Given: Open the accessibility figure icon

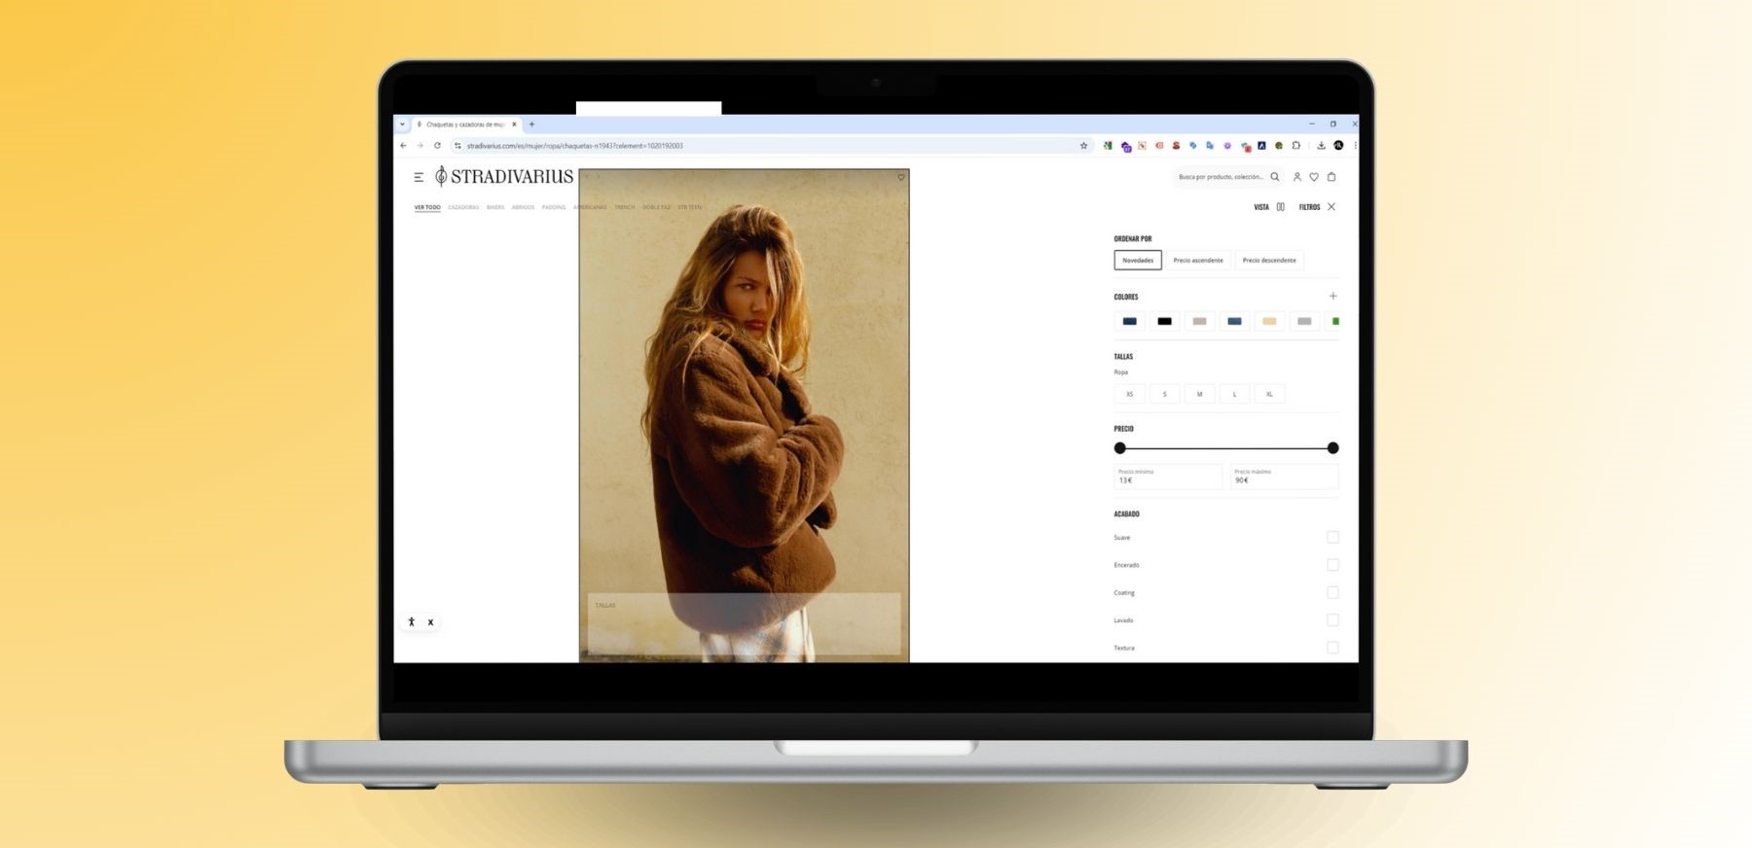Looking at the screenshot, I should pyautogui.click(x=412, y=622).
